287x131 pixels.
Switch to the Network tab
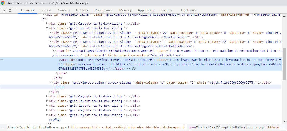click(82, 10)
